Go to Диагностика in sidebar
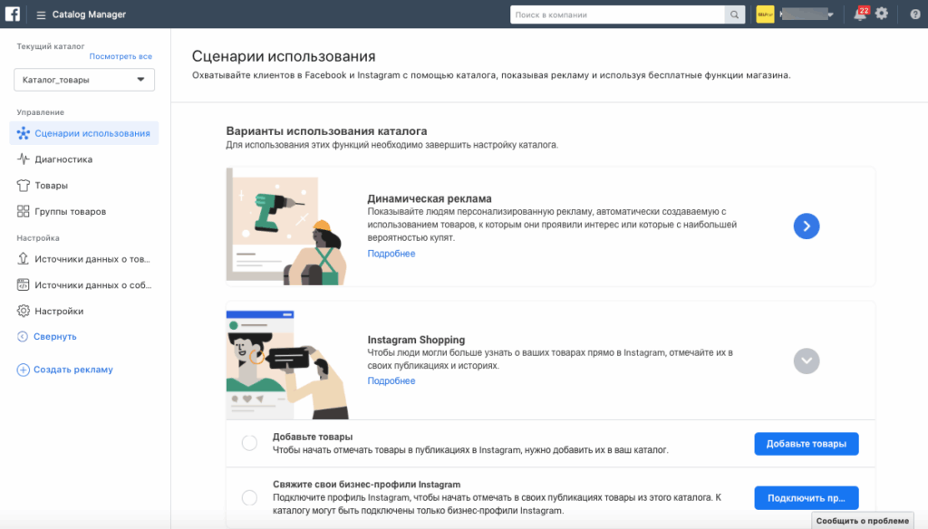928x529 pixels. [x=63, y=159]
